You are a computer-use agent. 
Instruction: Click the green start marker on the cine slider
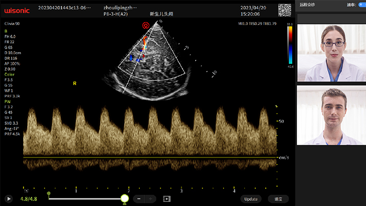[x=49, y=194]
